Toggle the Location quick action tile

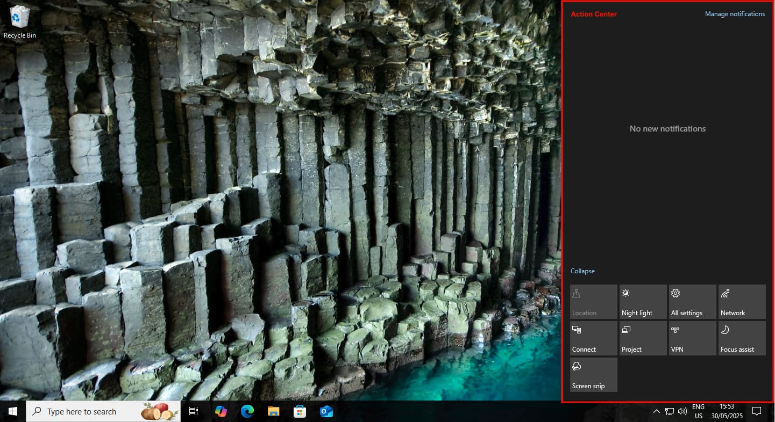[x=594, y=302]
